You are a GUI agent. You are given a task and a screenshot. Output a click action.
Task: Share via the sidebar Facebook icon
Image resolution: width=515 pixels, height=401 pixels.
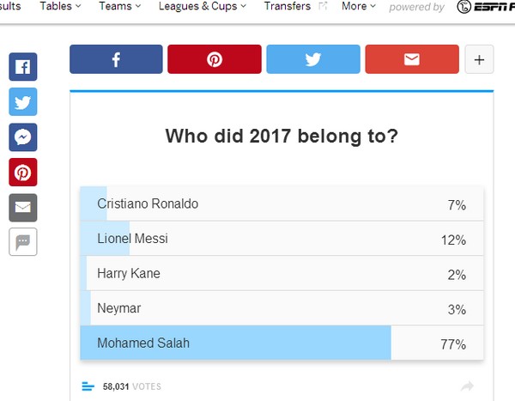[x=23, y=67]
